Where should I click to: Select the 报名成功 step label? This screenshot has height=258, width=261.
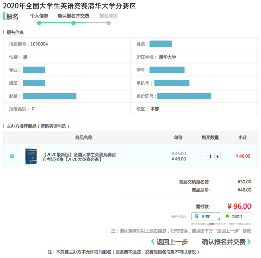(x=108, y=16)
